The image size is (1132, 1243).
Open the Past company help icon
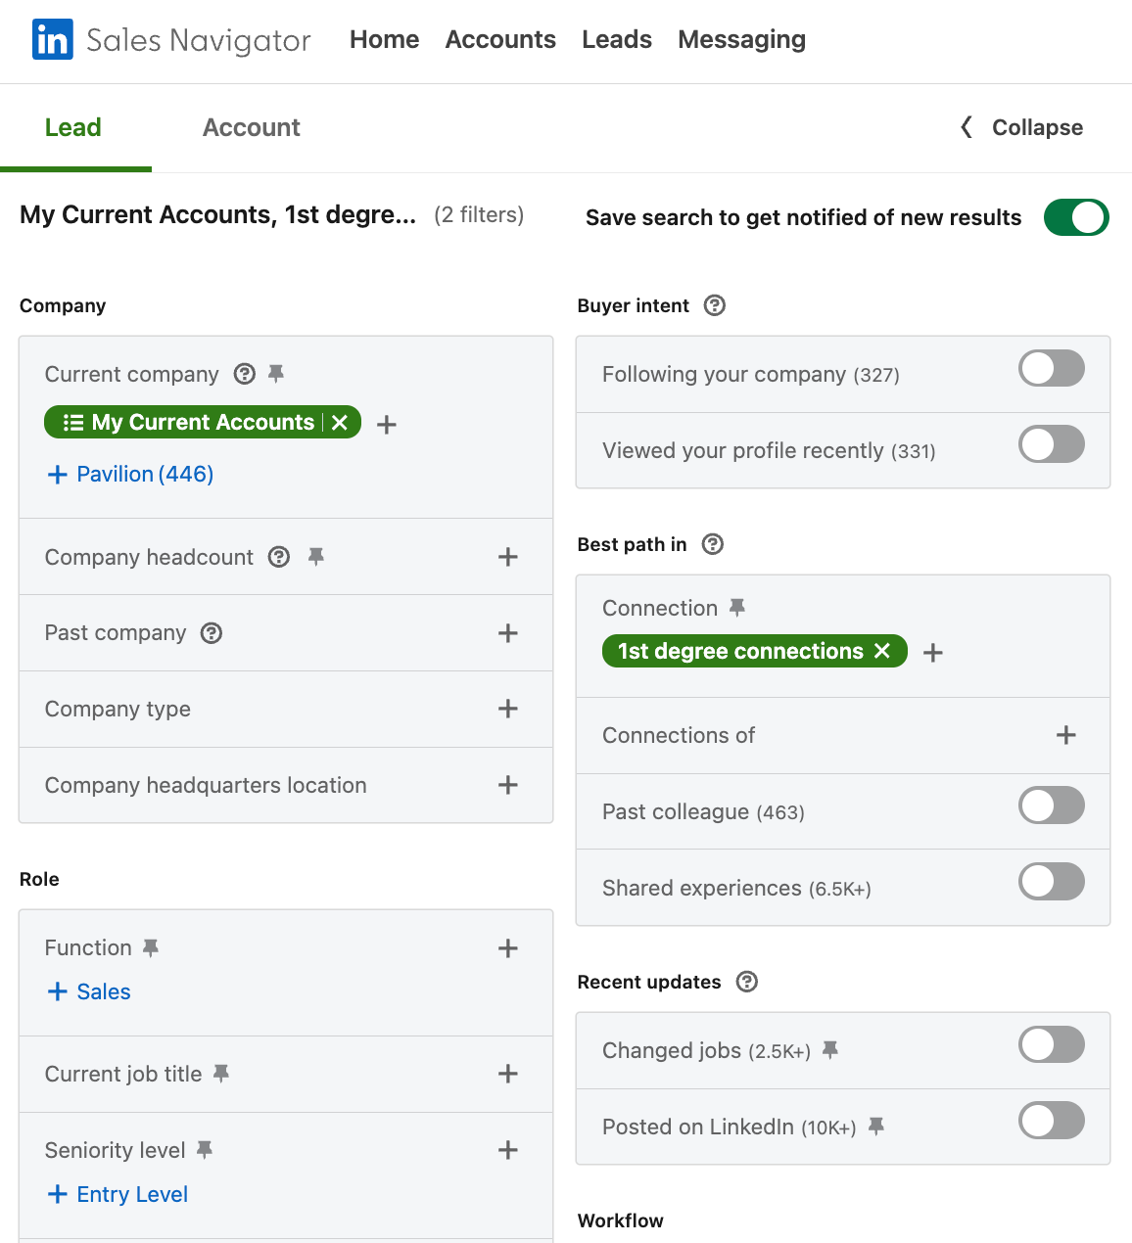(212, 633)
